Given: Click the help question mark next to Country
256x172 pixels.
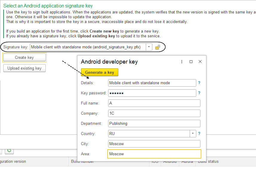Looking at the screenshot, I should coord(199,133).
